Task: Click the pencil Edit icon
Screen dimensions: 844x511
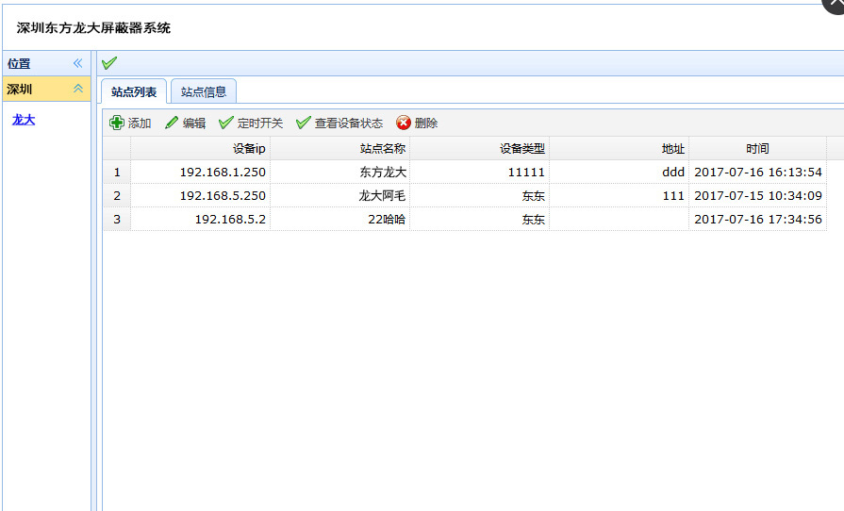Action: pos(172,123)
